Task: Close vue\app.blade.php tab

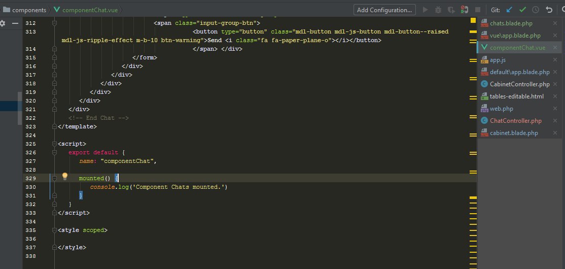Action: (555, 36)
